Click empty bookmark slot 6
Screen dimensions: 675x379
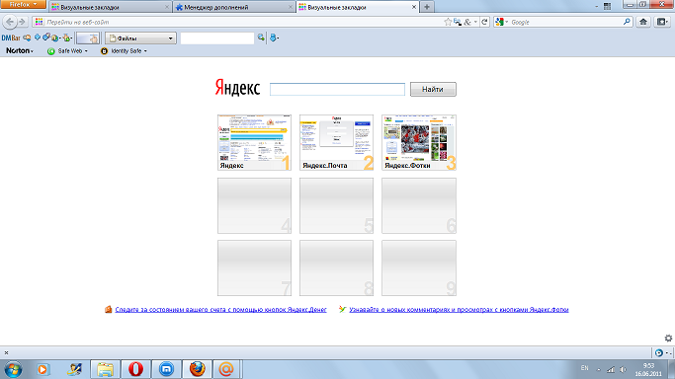click(x=419, y=206)
